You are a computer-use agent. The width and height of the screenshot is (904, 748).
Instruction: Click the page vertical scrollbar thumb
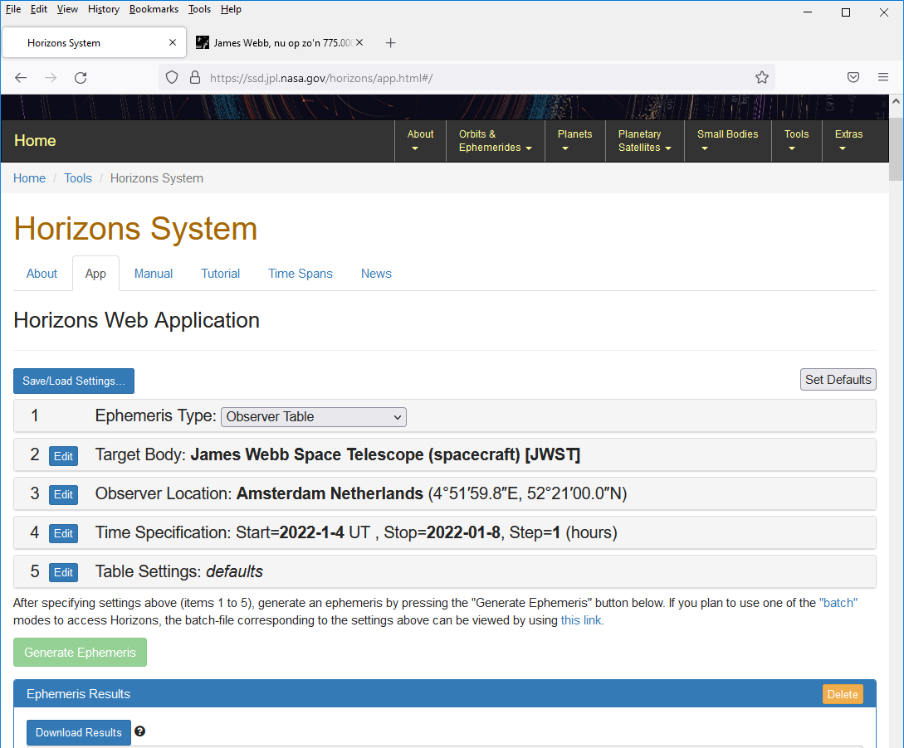896,149
